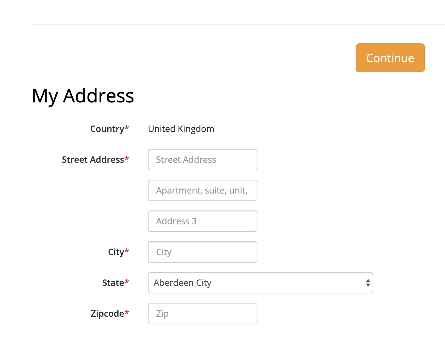The height and width of the screenshot is (355, 445).
Task: Select the Address 3 text box
Action: [x=202, y=221]
